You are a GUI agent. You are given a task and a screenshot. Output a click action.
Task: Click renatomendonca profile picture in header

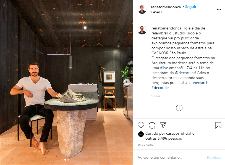point(142,9)
